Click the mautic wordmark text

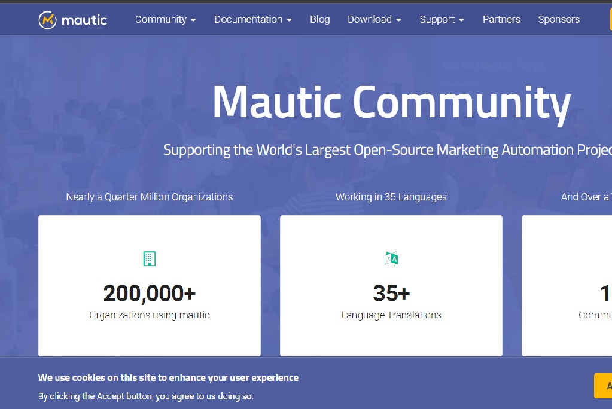84,20
